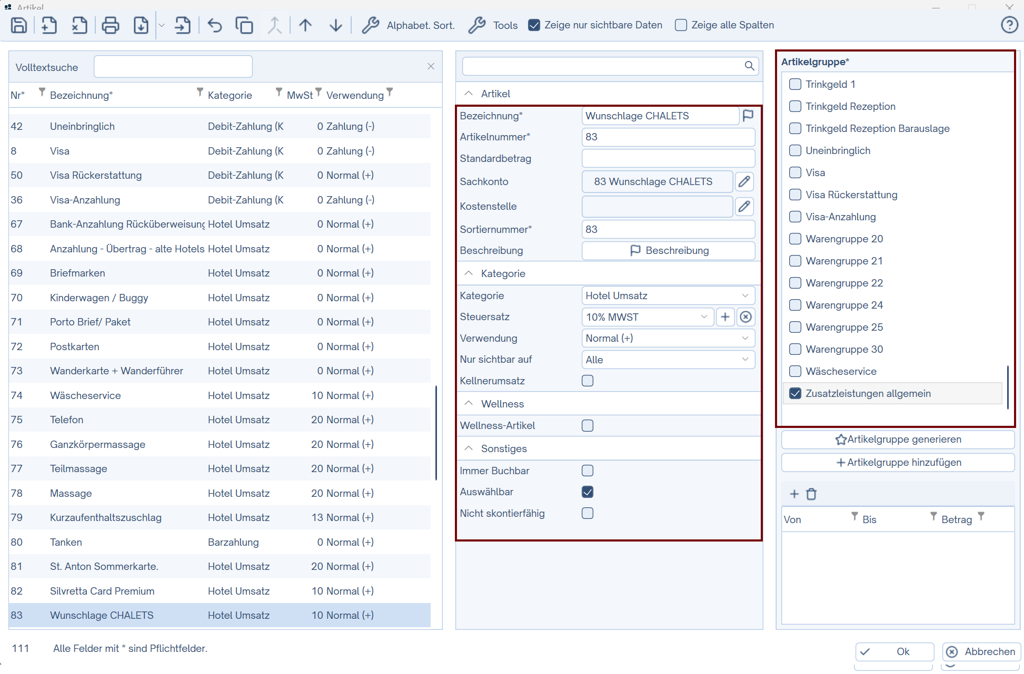Screen dimensions: 1024x674
Task: Click the 'Alphabet. Sort.' toolbar item
Action: pos(408,25)
